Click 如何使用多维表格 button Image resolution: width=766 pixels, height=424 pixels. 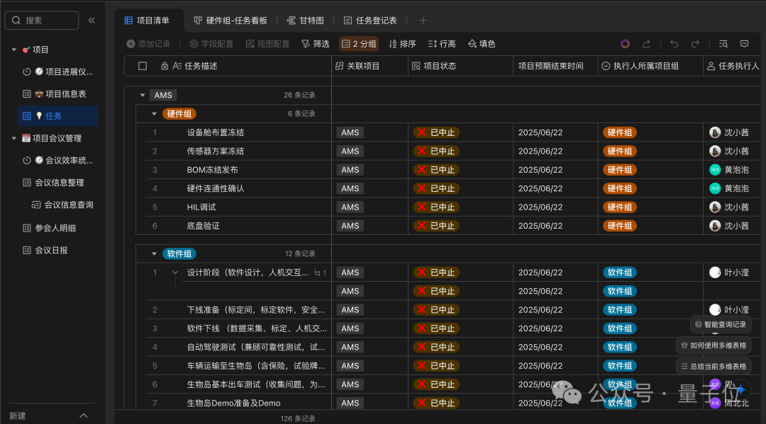[x=714, y=345]
